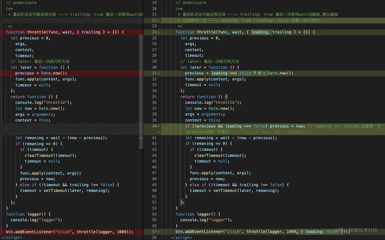The width and height of the screenshot is (385, 240).
Task: Click the "</script>" tag in the left pane
Action: [x=12, y=238]
